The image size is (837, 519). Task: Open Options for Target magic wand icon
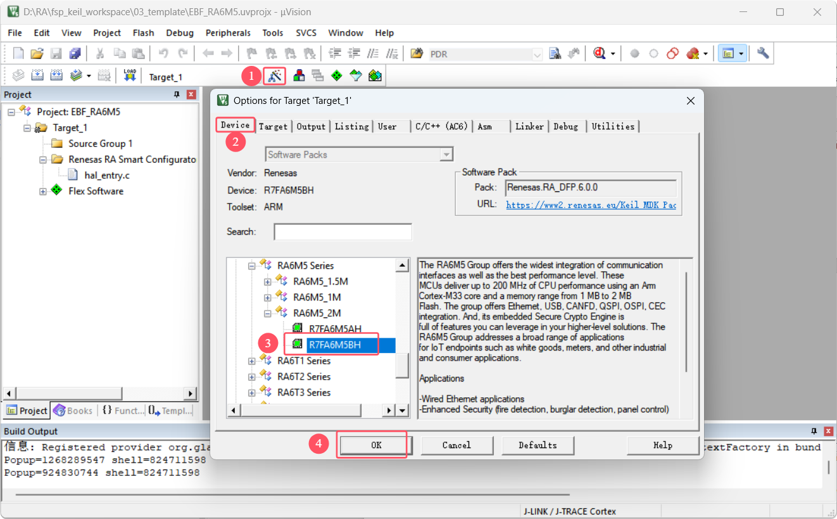(x=275, y=76)
